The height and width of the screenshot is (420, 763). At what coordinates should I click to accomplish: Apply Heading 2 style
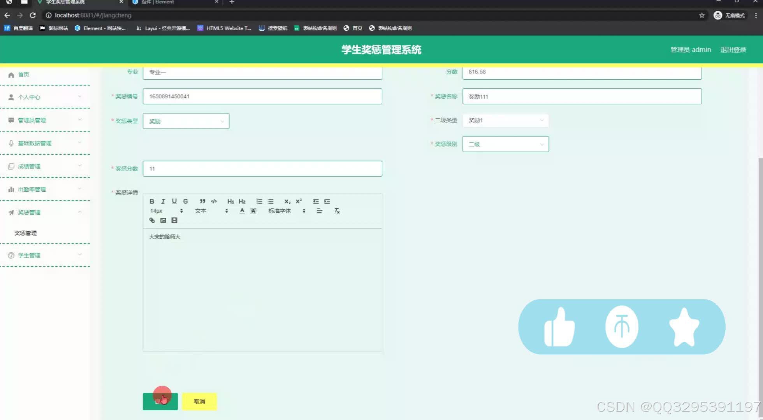[242, 201]
